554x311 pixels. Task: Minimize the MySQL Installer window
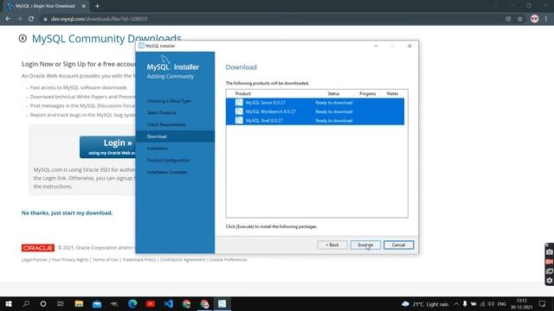(376, 46)
